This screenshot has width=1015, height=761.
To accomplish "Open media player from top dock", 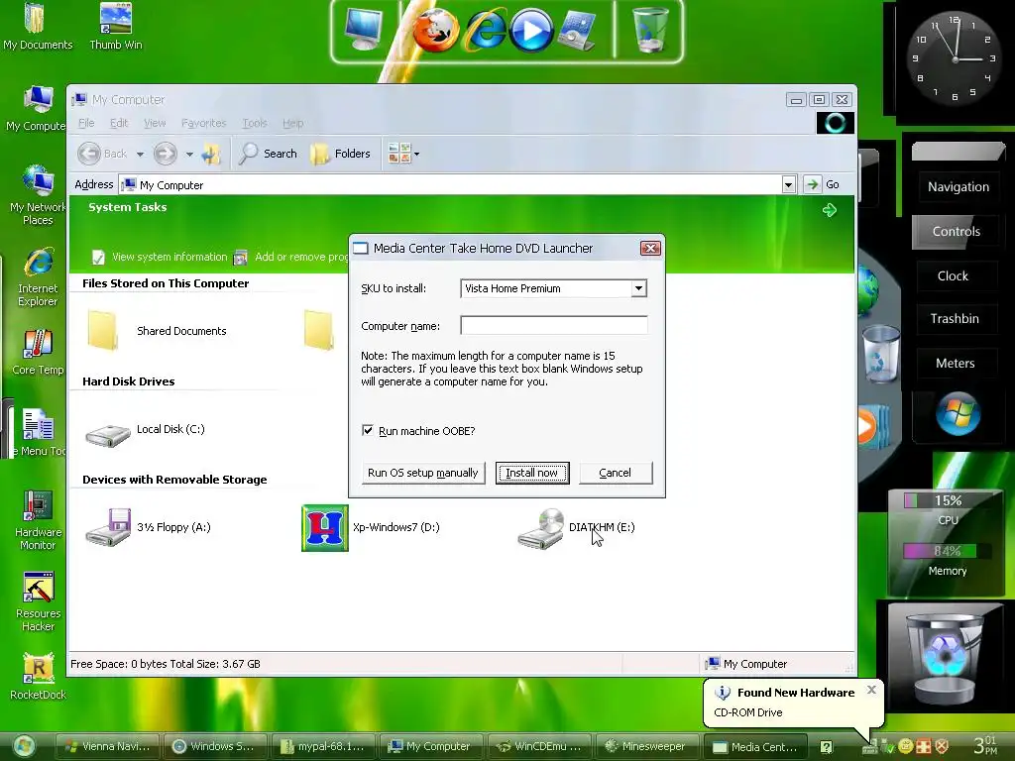I will pos(531,31).
